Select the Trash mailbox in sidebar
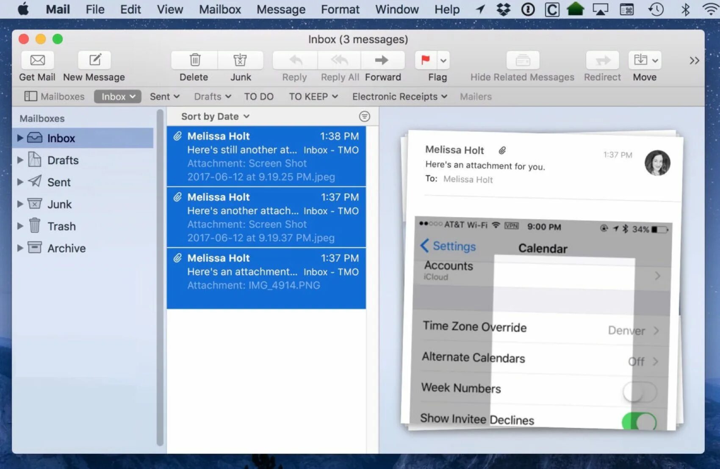This screenshot has height=469, width=720. (x=83, y=226)
